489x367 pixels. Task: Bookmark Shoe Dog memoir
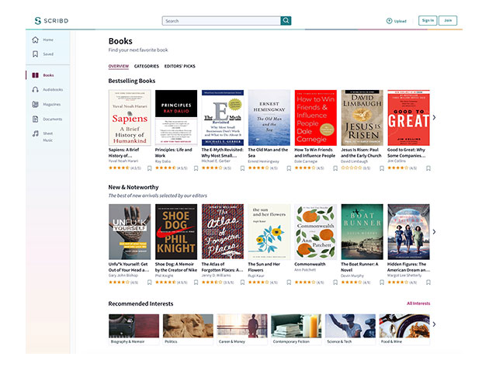click(196, 282)
